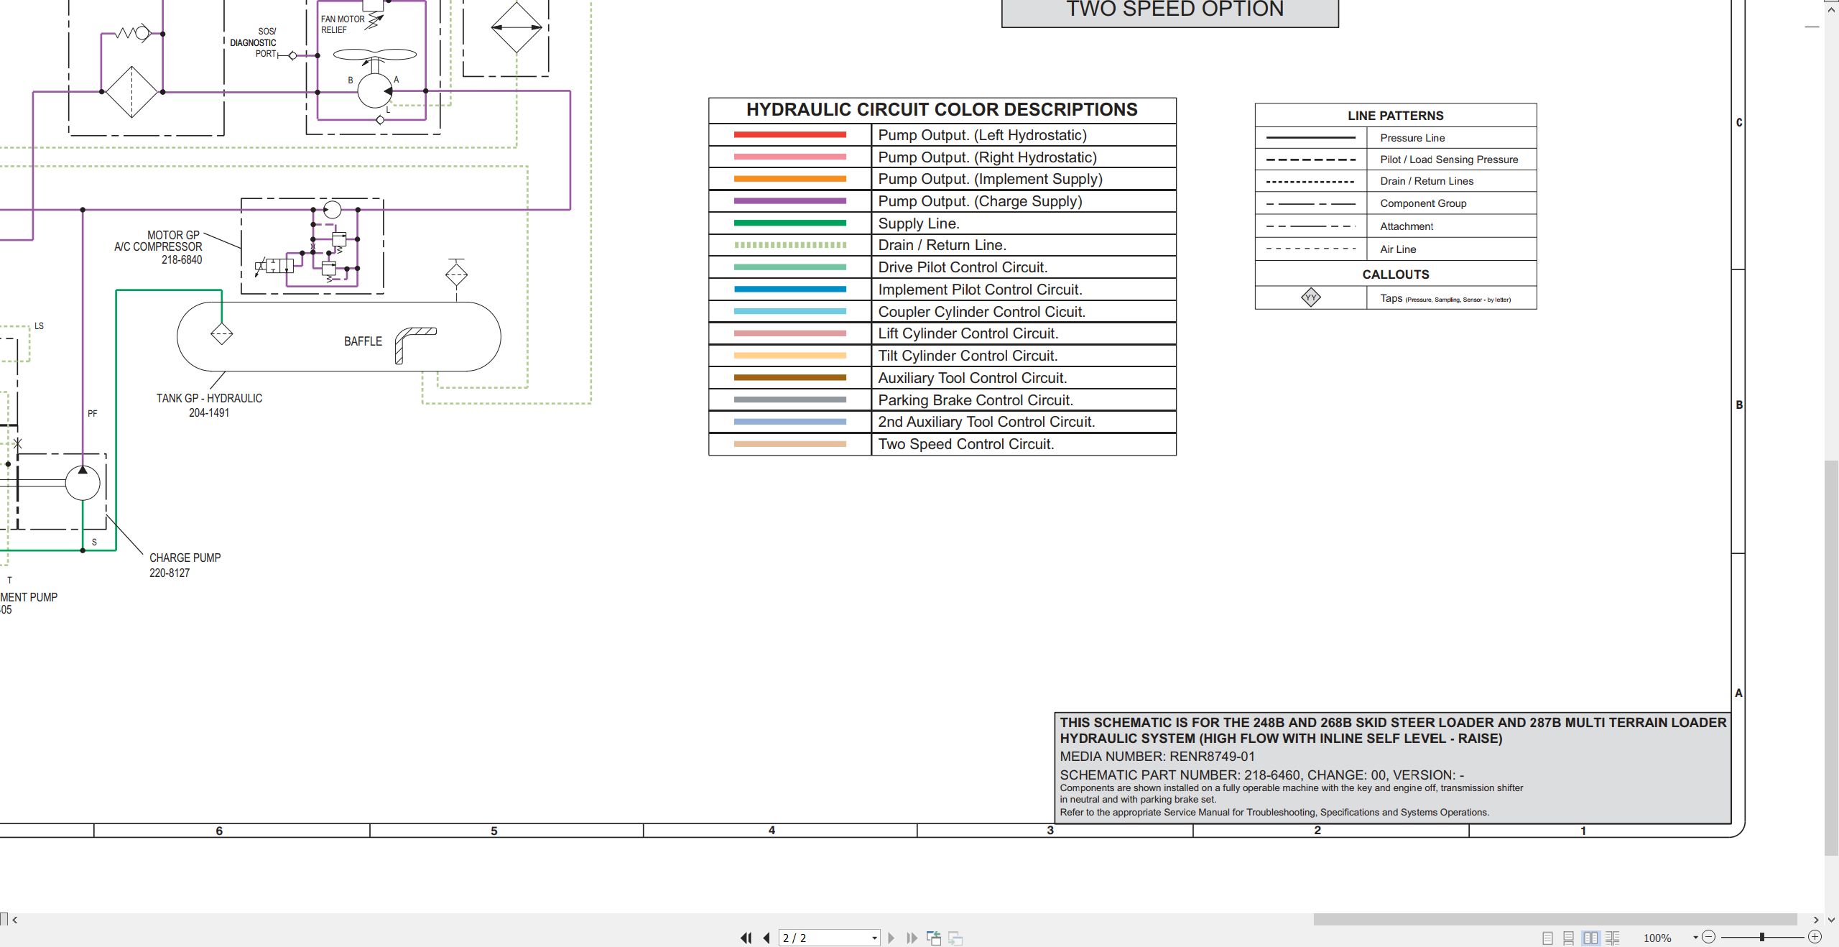
Task: Click the red Left Hydrostatic color swatch
Action: point(789,134)
